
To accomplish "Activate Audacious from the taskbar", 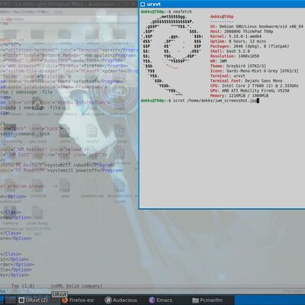I will [x=121, y=300].
